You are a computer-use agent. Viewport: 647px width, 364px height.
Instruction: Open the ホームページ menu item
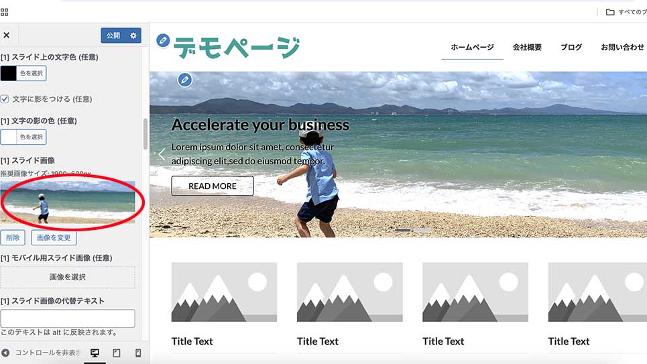pyautogui.click(x=472, y=47)
